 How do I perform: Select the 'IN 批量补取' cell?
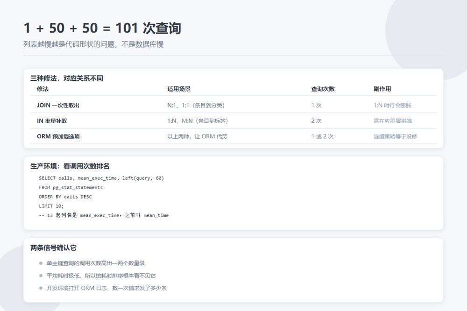(x=52, y=120)
